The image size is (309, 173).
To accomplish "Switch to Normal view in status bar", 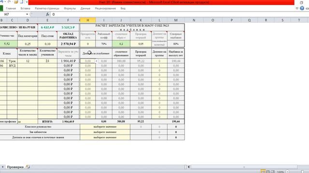I will point(263,172).
